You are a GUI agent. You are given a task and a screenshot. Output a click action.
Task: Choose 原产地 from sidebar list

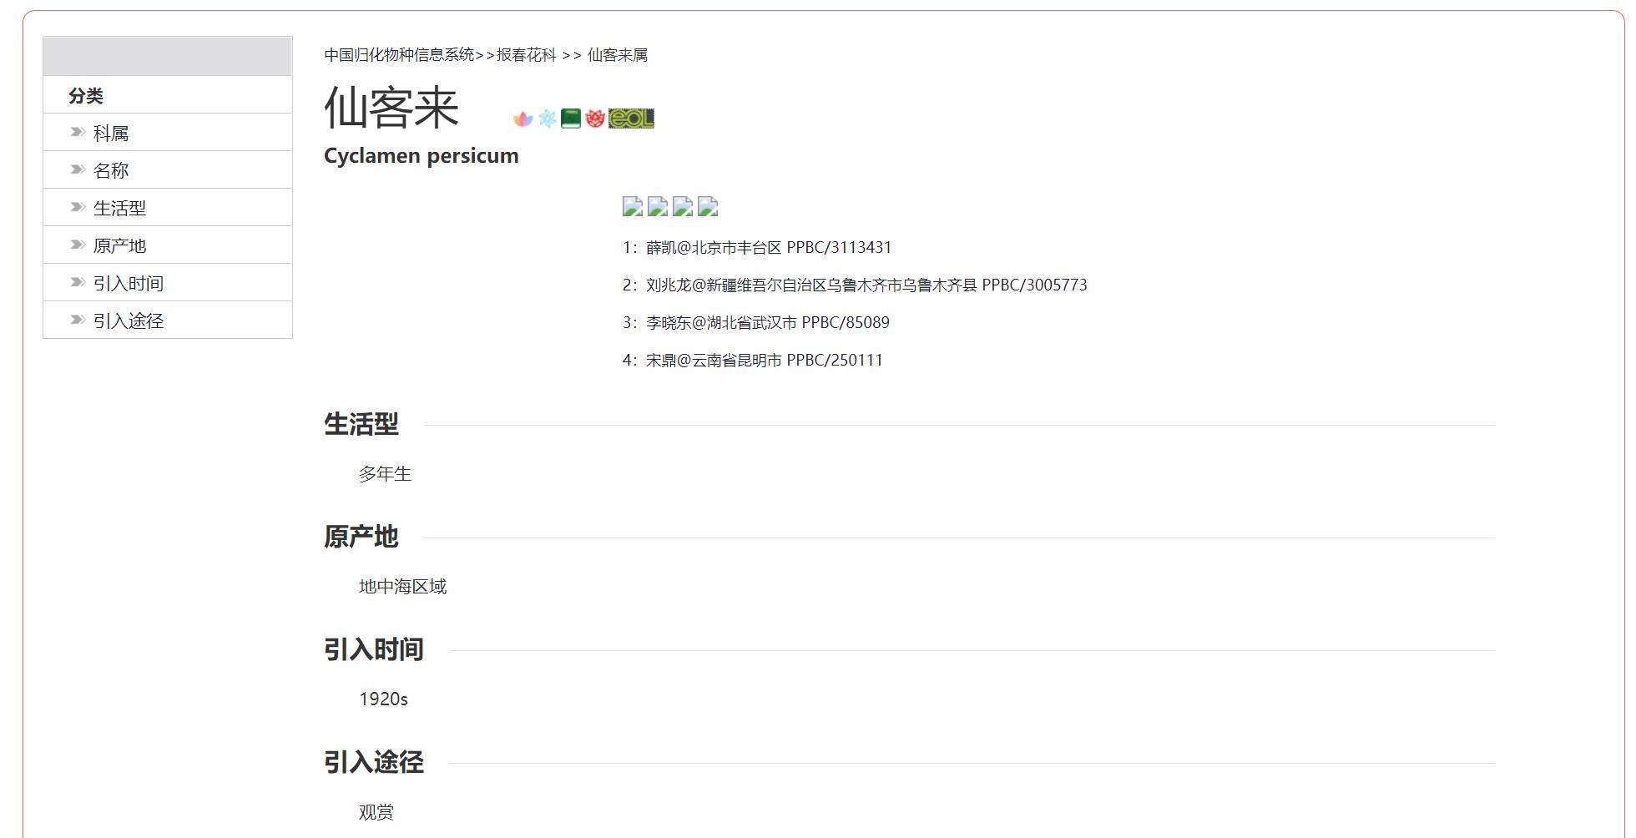tap(119, 246)
